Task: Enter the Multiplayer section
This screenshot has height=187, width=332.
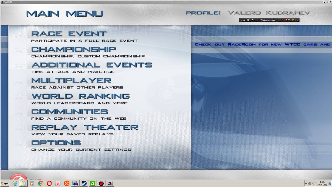Action: (71, 81)
